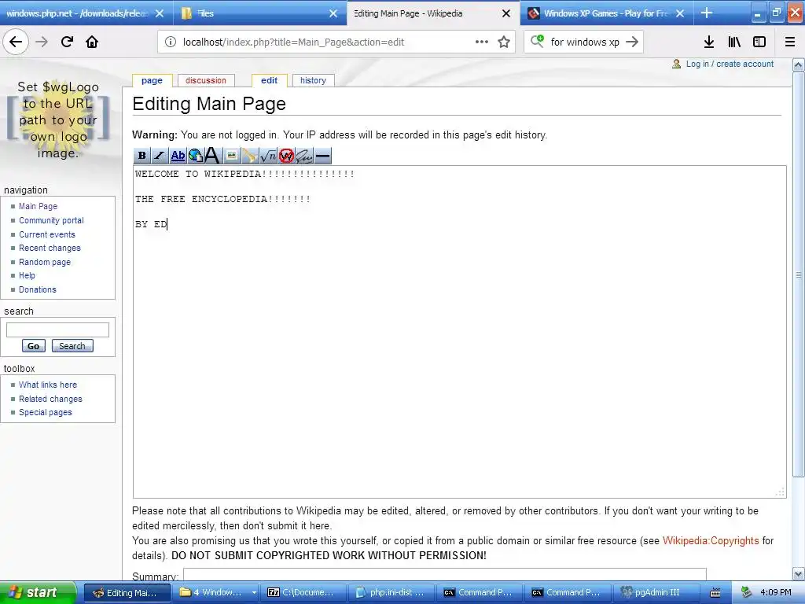Open What links here in toolbox

(x=48, y=385)
